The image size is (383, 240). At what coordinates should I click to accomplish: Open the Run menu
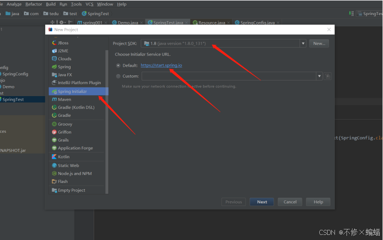[x=63, y=4]
